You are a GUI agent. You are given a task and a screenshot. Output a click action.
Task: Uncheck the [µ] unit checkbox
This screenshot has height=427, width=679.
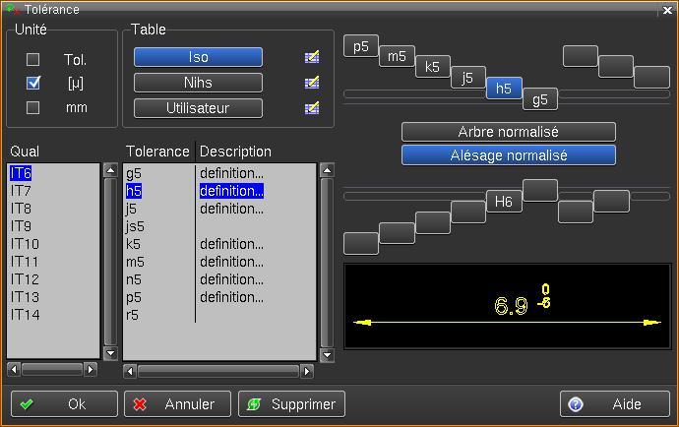pos(33,84)
